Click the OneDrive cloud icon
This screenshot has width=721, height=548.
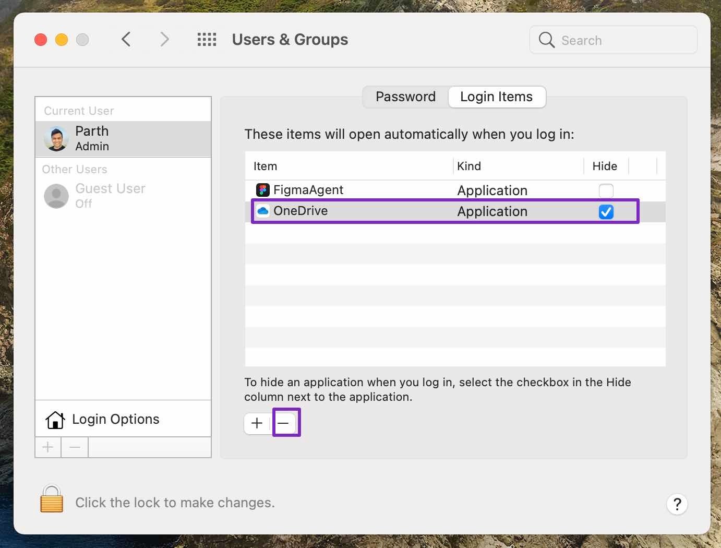click(x=263, y=211)
